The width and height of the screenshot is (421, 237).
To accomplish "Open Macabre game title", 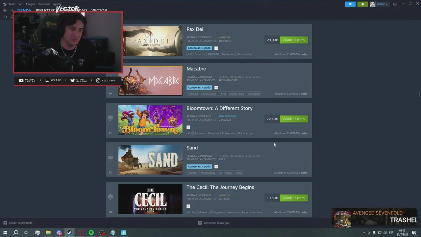I will pos(196,69).
